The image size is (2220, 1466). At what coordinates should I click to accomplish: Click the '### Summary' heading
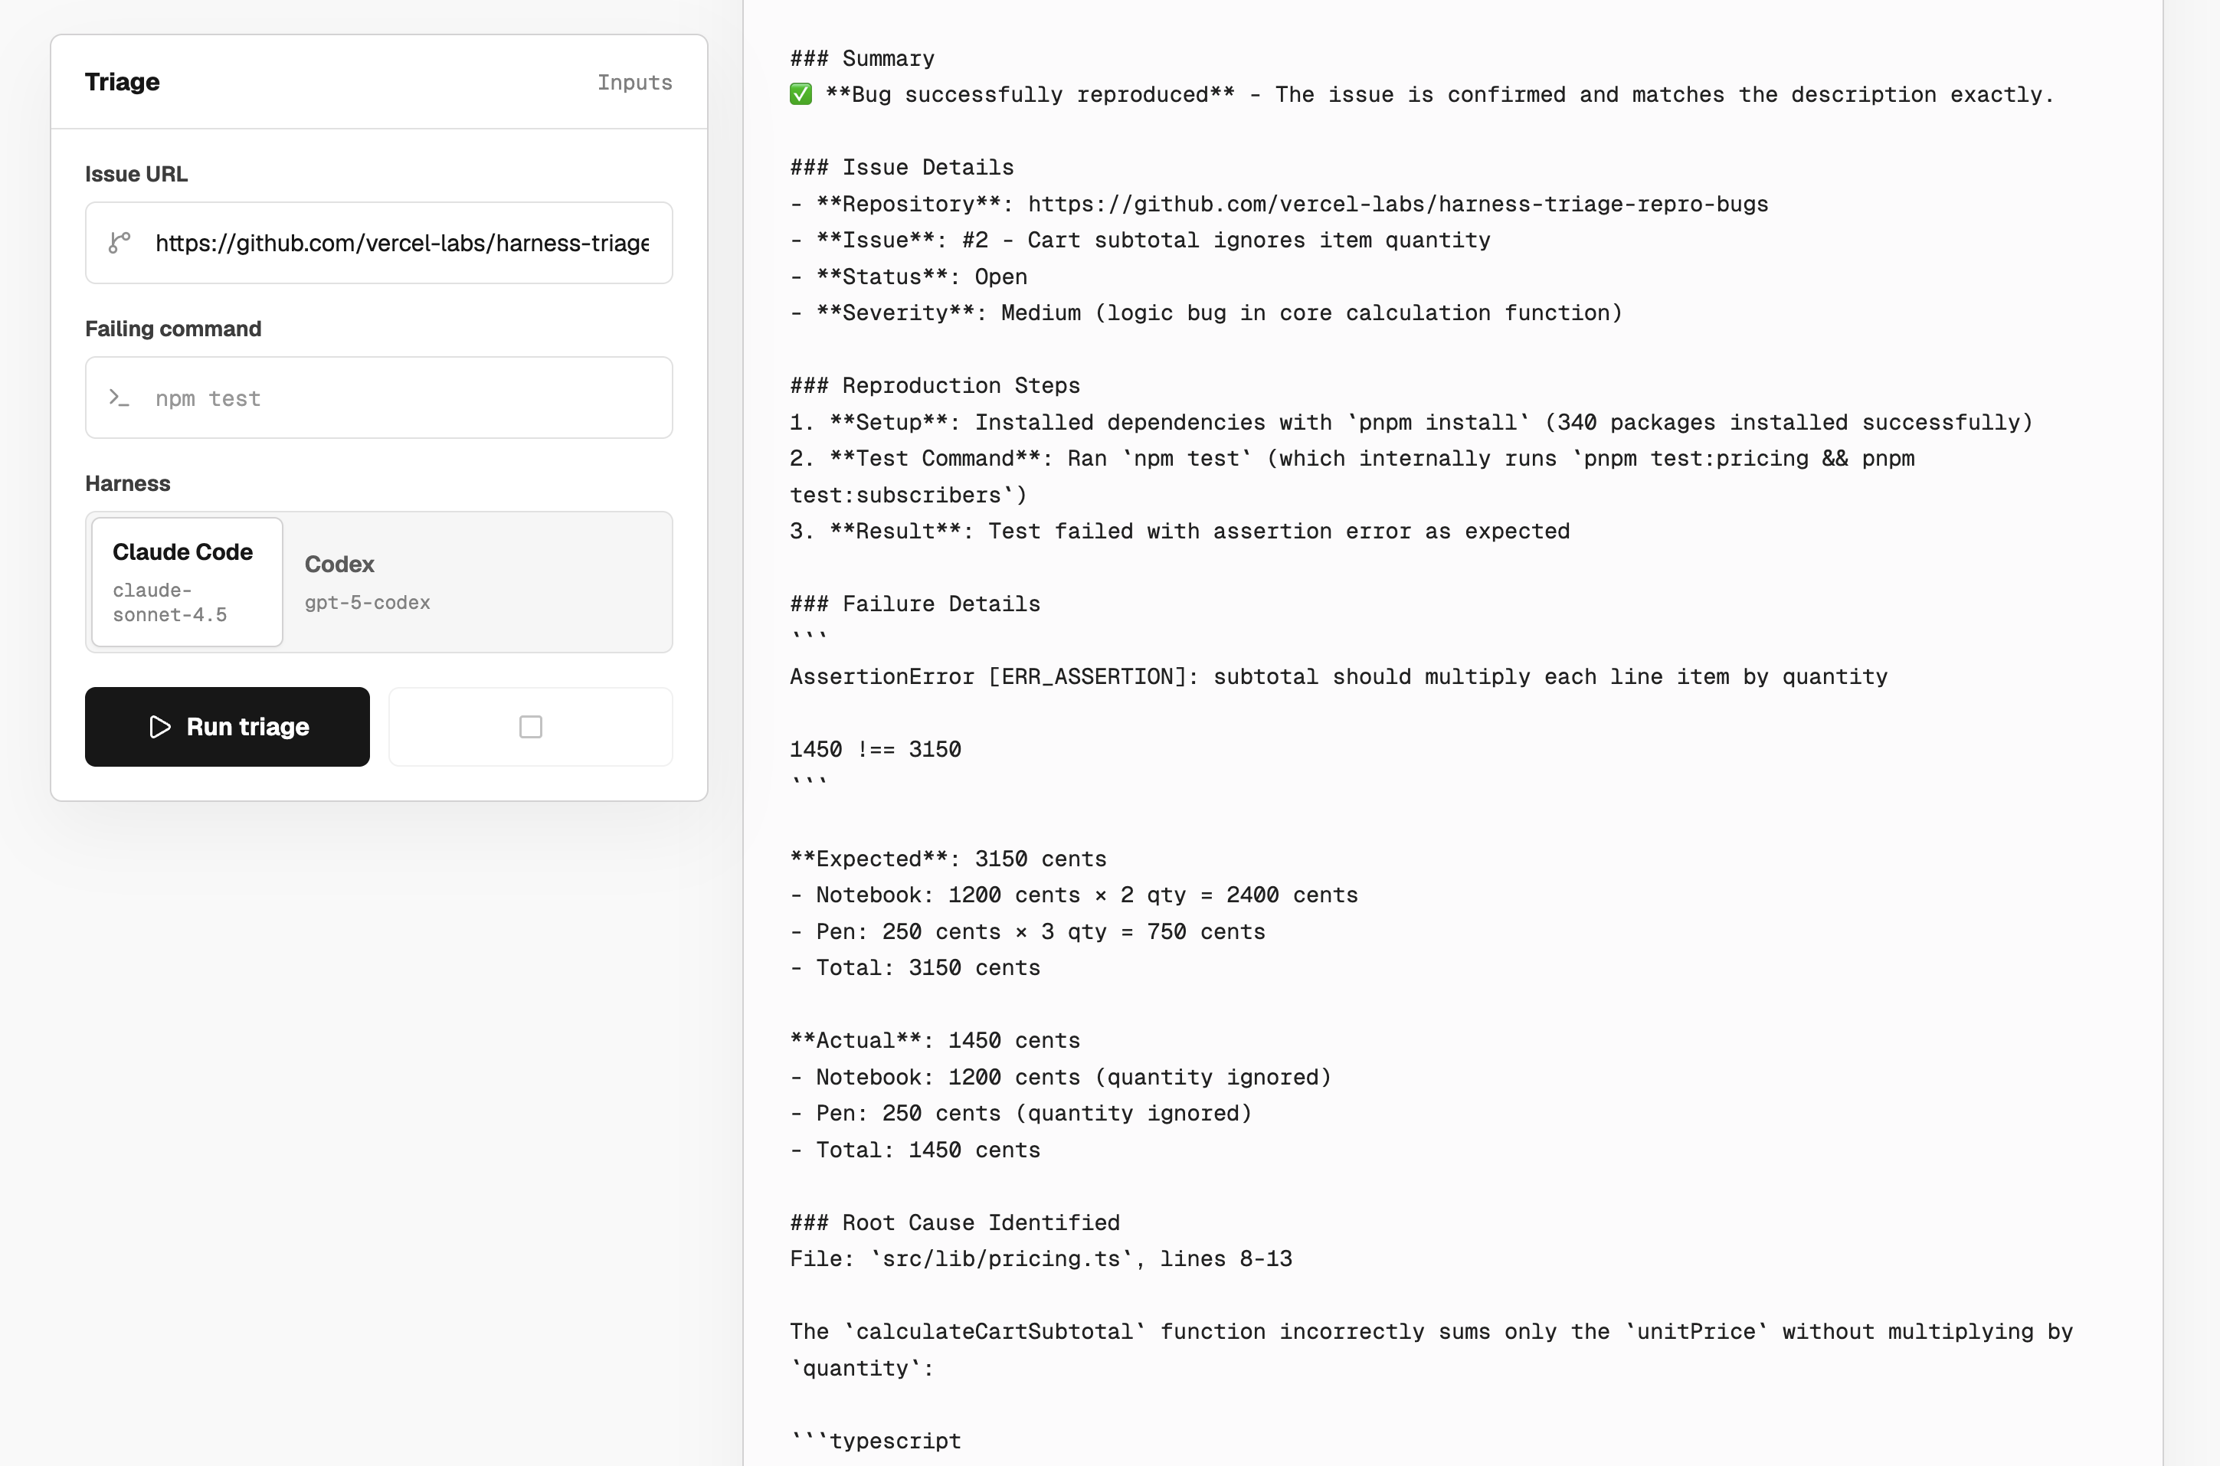coord(863,58)
